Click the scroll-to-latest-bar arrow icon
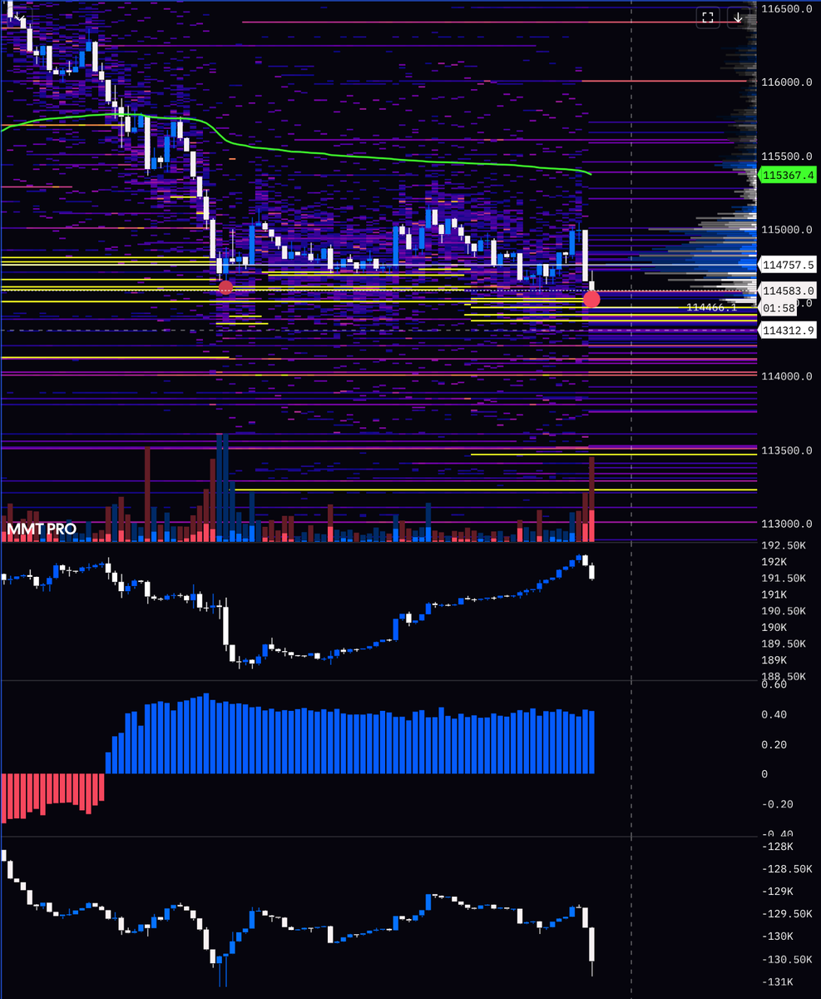This screenshot has width=821, height=999. tap(737, 17)
